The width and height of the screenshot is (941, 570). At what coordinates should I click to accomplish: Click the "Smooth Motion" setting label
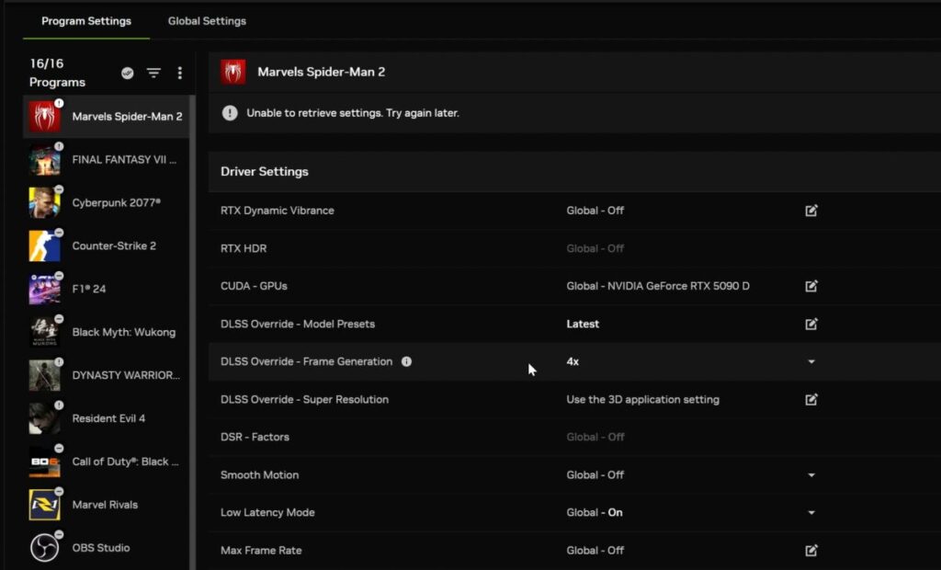click(x=259, y=475)
